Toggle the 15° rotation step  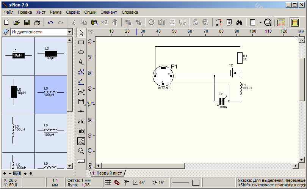pyautogui.click(x=158, y=183)
